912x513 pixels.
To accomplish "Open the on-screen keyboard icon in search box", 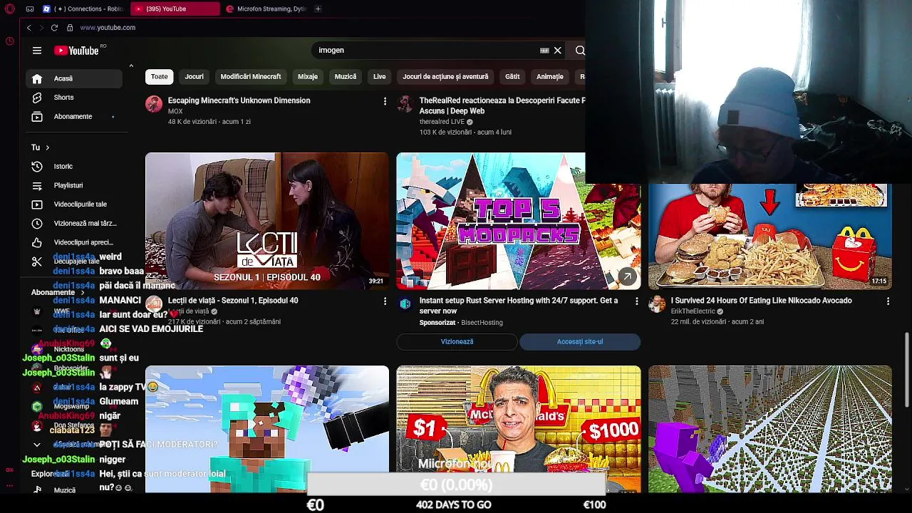I will coord(544,51).
